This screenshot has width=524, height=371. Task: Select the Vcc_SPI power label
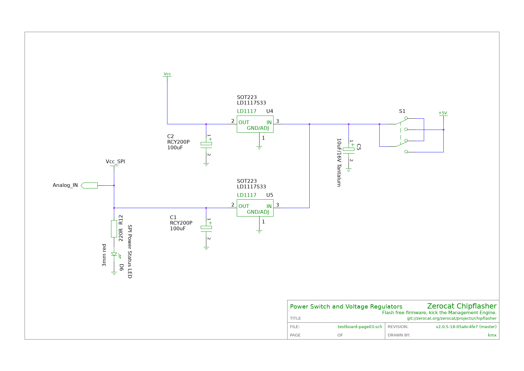tap(115, 162)
